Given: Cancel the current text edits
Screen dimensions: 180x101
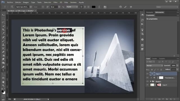Looking at the screenshot, I should click(x=120, y=7).
